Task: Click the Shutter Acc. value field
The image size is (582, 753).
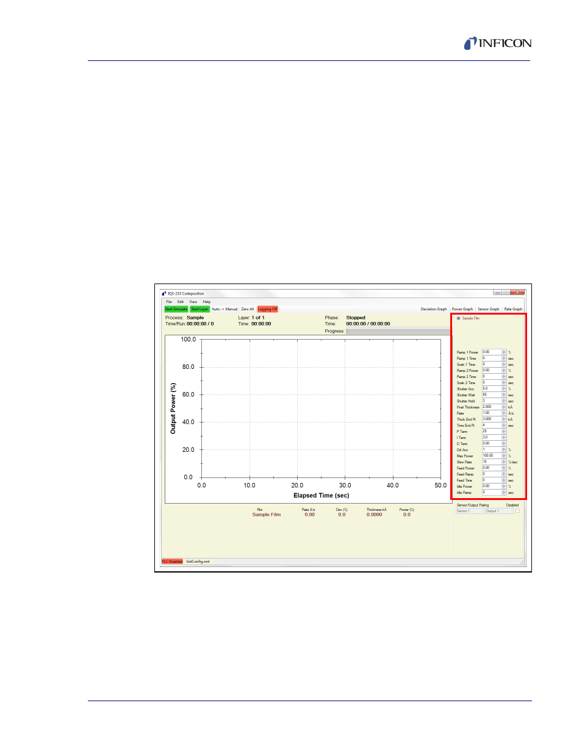Action: tap(492, 388)
